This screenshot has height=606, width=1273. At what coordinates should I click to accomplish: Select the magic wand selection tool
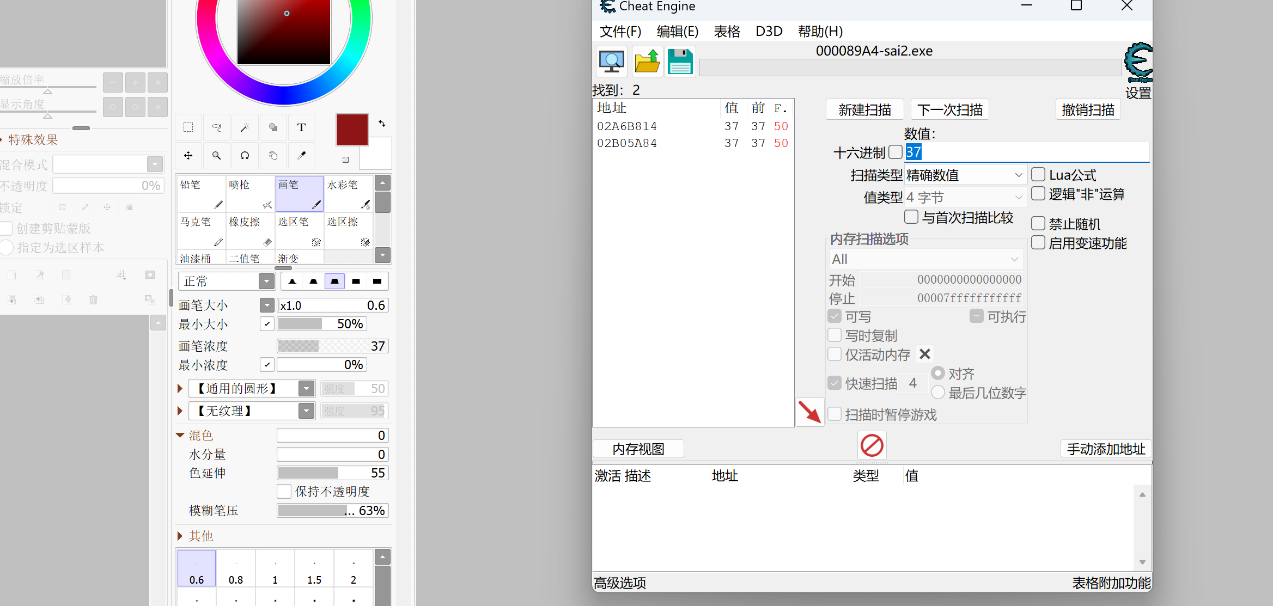(x=245, y=127)
